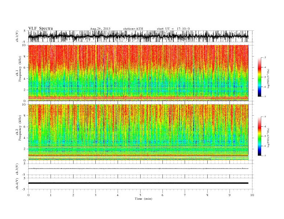Click the ch.1 spectrogram panel
The image size is (284, 219).
[x=138, y=73]
